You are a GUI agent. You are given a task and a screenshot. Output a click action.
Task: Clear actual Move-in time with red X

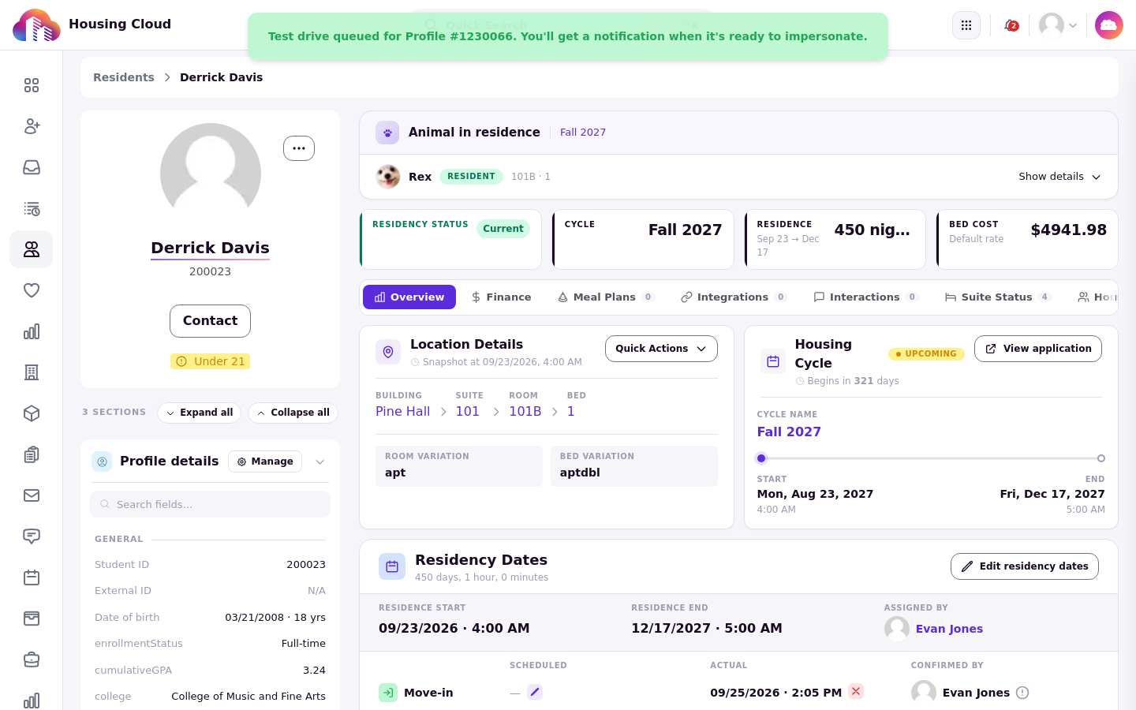(x=856, y=691)
